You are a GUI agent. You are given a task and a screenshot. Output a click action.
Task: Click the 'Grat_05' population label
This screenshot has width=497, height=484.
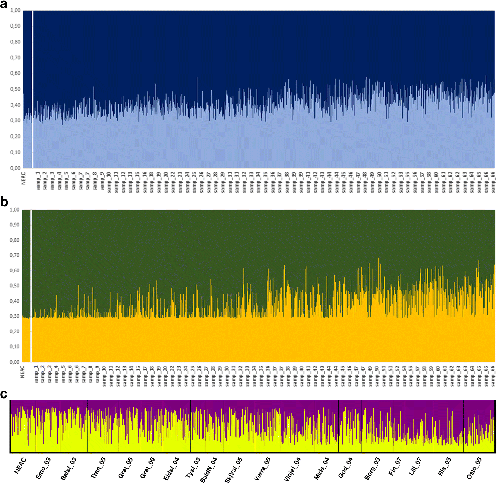pyautogui.click(x=125, y=468)
